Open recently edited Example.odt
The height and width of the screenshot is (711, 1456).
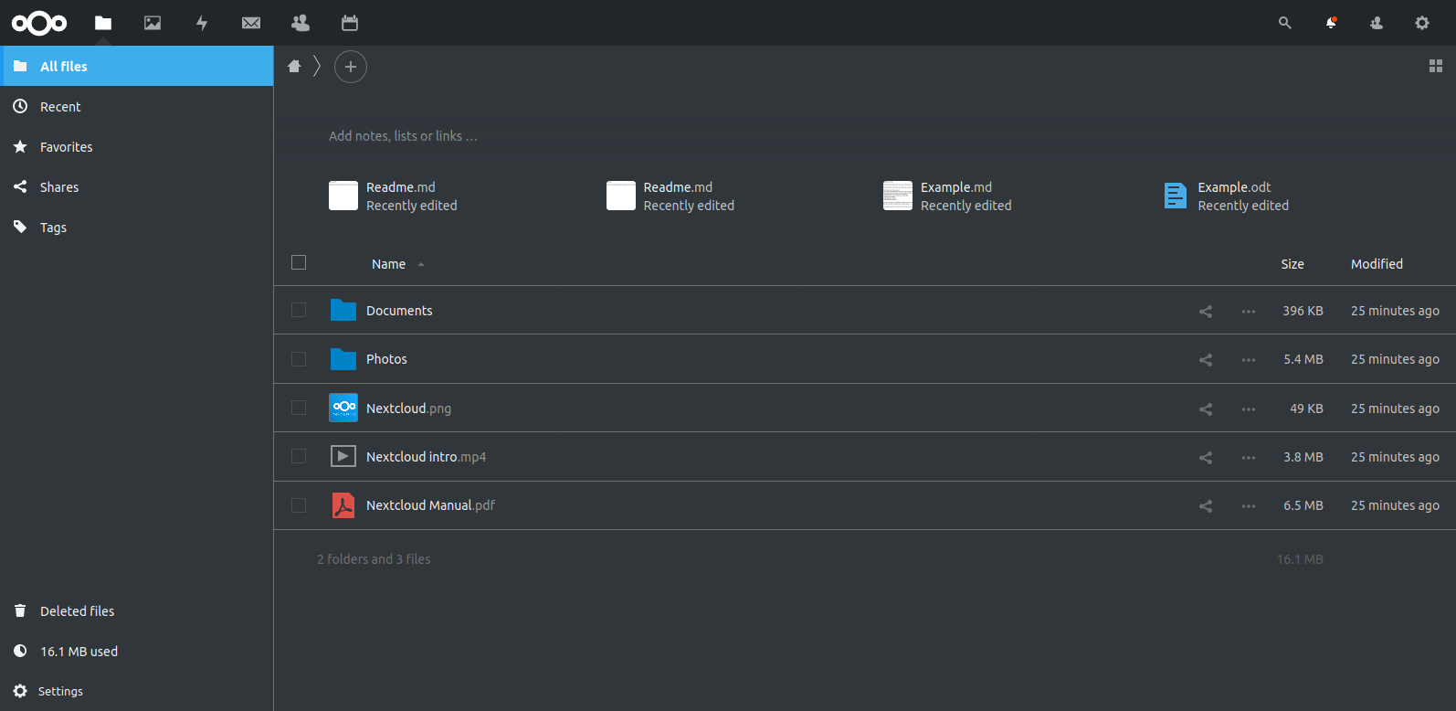[x=1226, y=196]
